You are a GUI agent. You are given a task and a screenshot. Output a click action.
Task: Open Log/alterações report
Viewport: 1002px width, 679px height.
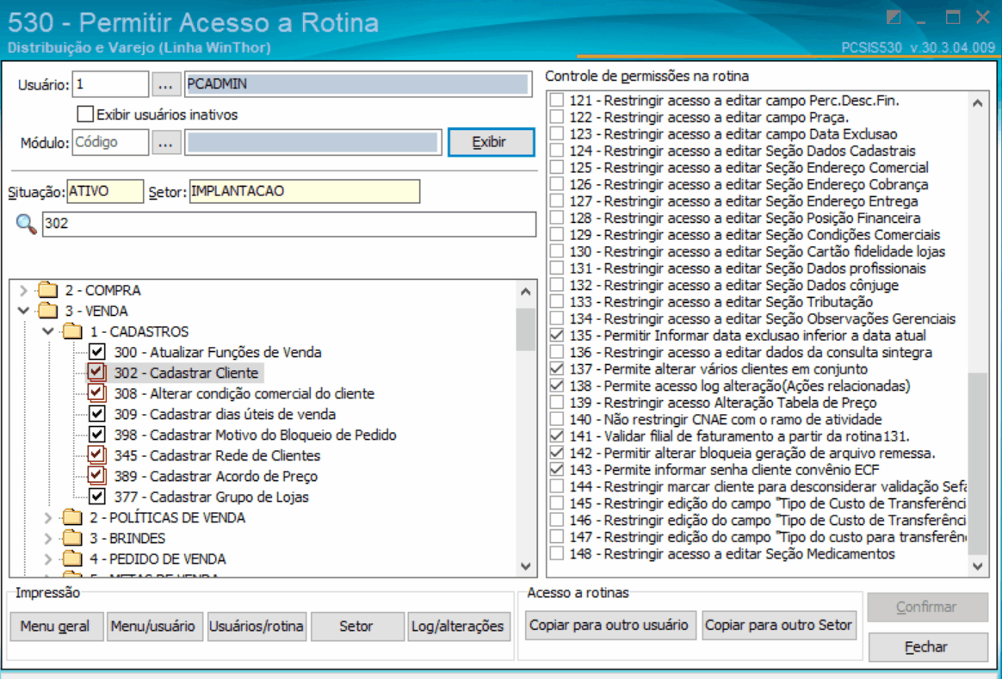pos(458,626)
